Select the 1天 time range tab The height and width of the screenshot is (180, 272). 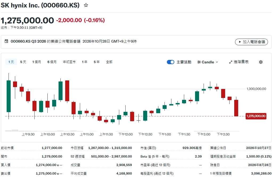pyautogui.click(x=11, y=62)
